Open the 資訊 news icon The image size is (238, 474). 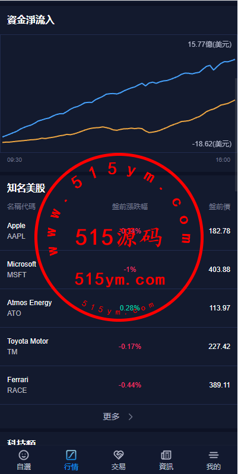166,455
